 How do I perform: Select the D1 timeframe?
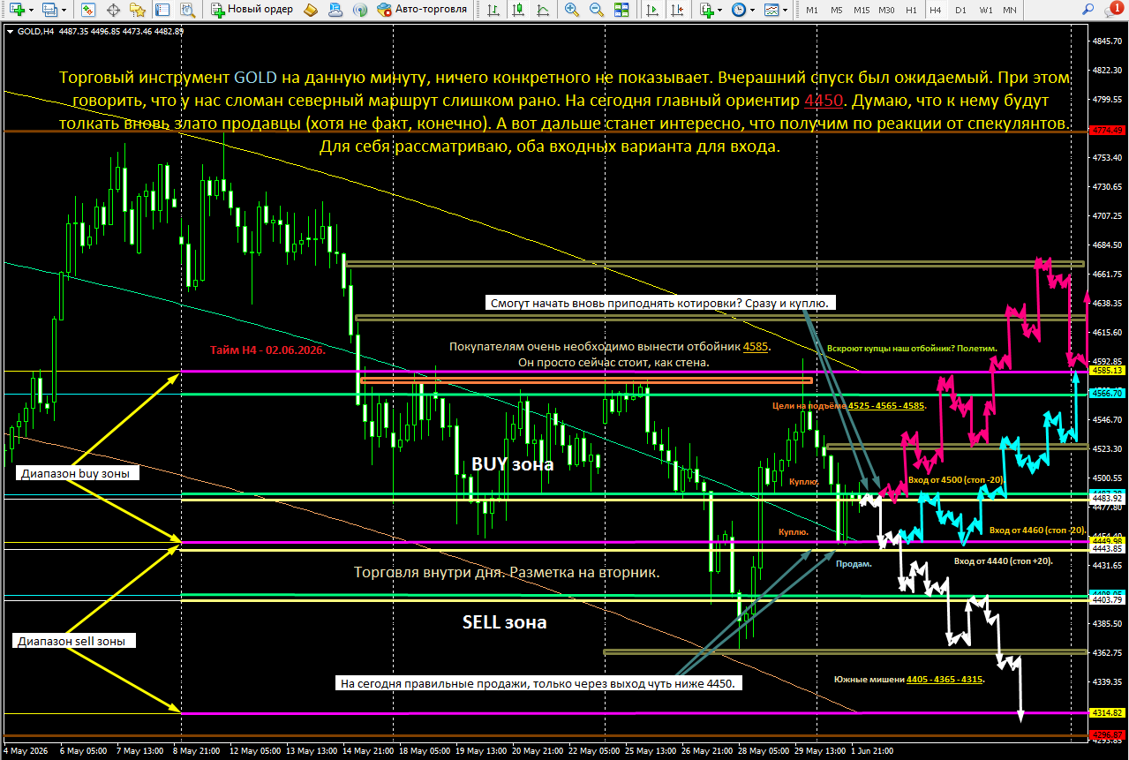[960, 10]
